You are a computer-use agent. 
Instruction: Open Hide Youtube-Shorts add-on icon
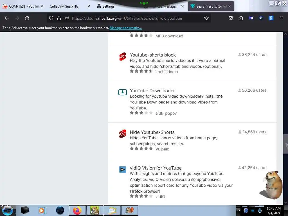click(123, 134)
